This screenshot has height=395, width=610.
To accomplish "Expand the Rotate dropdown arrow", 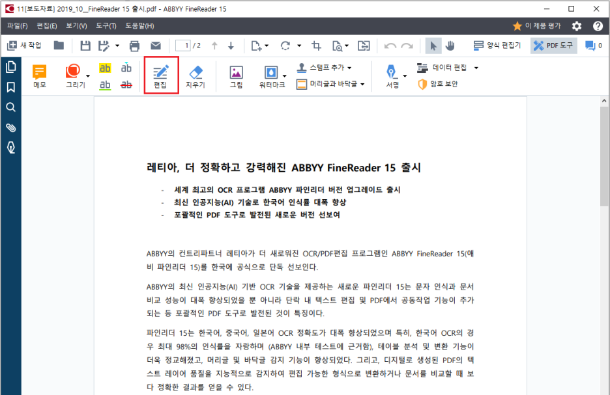I will [299, 46].
